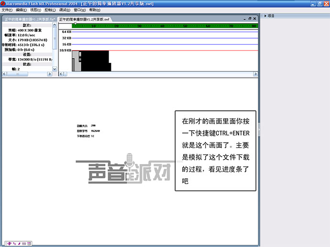
Task: Click the 持续时间 4513 fr line
Action: pyautogui.click(x=23, y=45)
